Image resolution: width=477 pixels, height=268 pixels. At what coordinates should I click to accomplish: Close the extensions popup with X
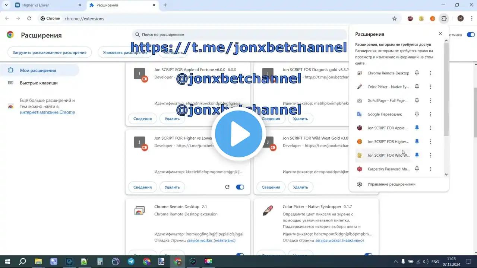pos(440,33)
